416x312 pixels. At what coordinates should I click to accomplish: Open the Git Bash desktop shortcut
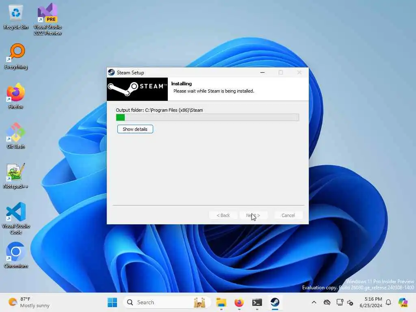tap(16, 136)
